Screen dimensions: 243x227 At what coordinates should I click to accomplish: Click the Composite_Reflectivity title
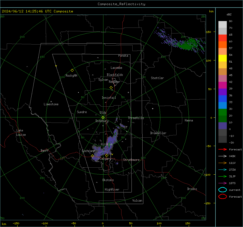[121, 4]
